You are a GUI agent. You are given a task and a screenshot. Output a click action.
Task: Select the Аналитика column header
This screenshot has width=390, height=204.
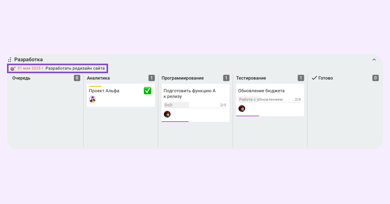98,78
